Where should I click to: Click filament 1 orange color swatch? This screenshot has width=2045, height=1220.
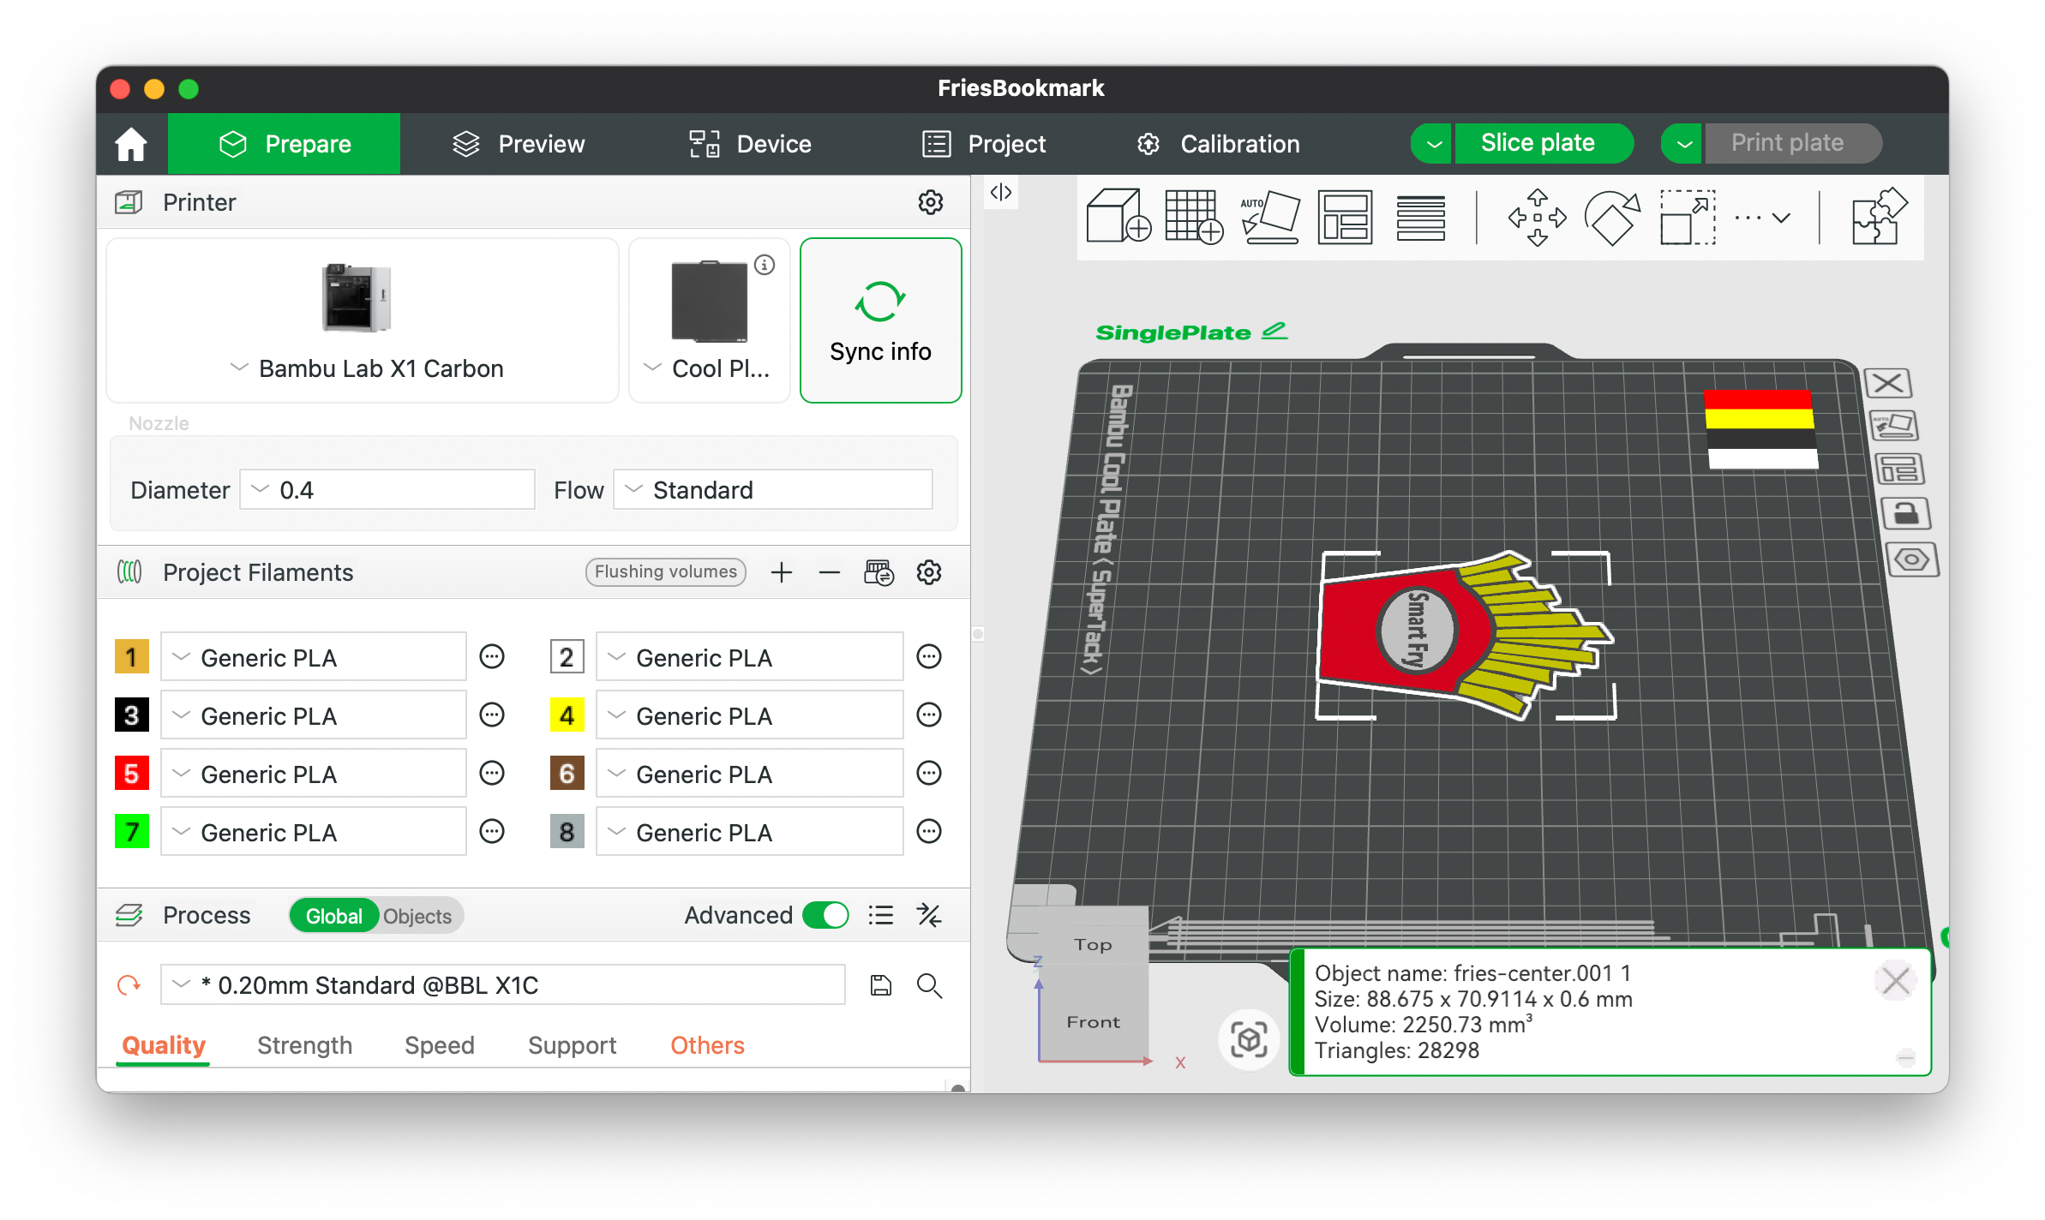131,657
